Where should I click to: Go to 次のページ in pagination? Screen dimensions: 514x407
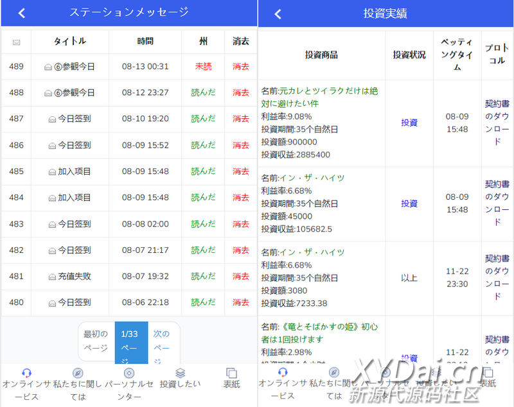[162, 342]
